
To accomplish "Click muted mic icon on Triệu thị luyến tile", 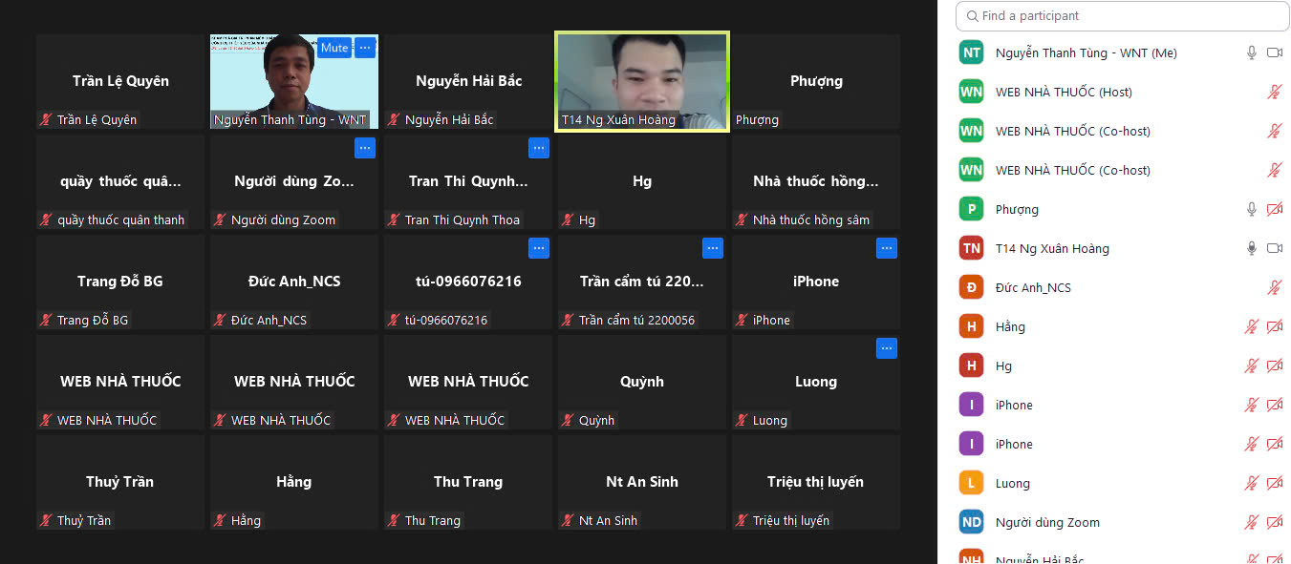I will point(742,521).
